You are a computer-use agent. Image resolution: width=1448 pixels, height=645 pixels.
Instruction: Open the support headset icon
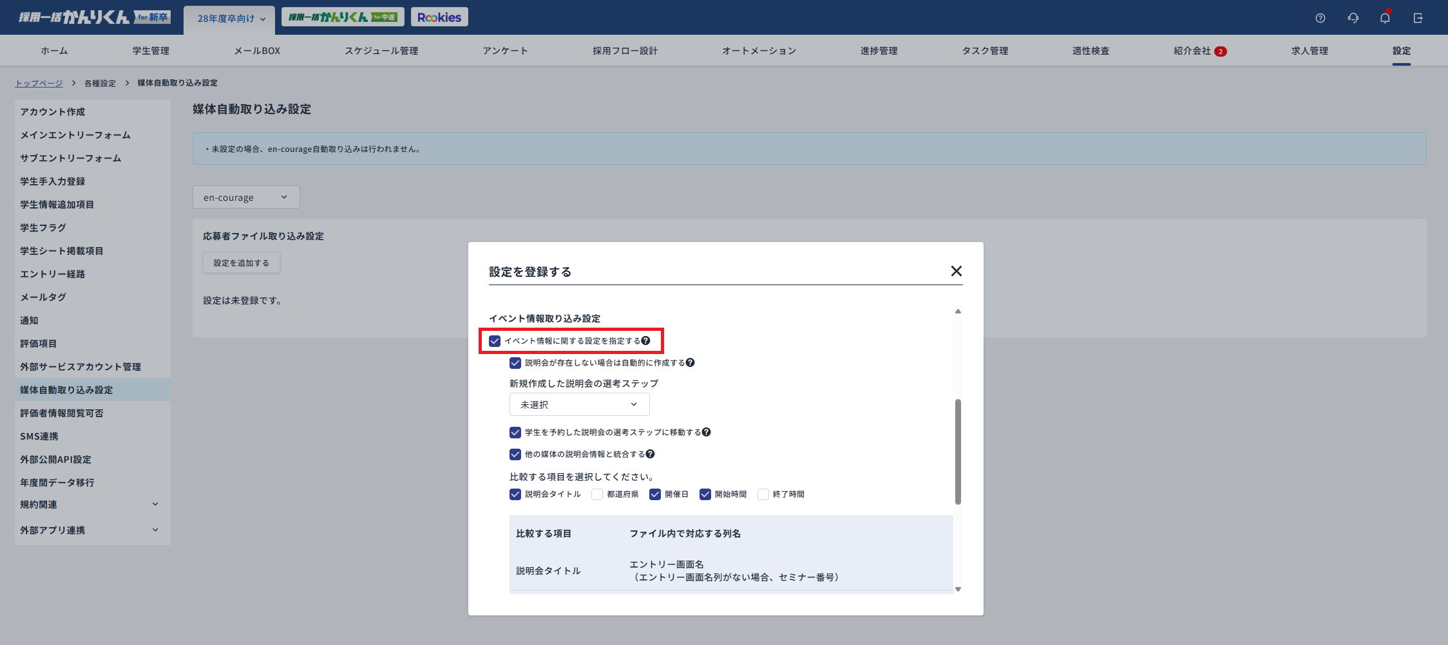(1353, 17)
